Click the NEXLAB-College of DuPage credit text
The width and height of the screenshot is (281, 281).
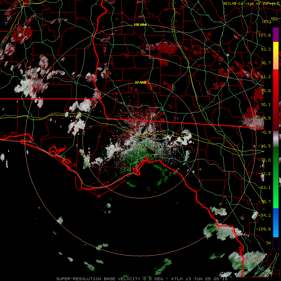pyautogui.click(x=251, y=3)
